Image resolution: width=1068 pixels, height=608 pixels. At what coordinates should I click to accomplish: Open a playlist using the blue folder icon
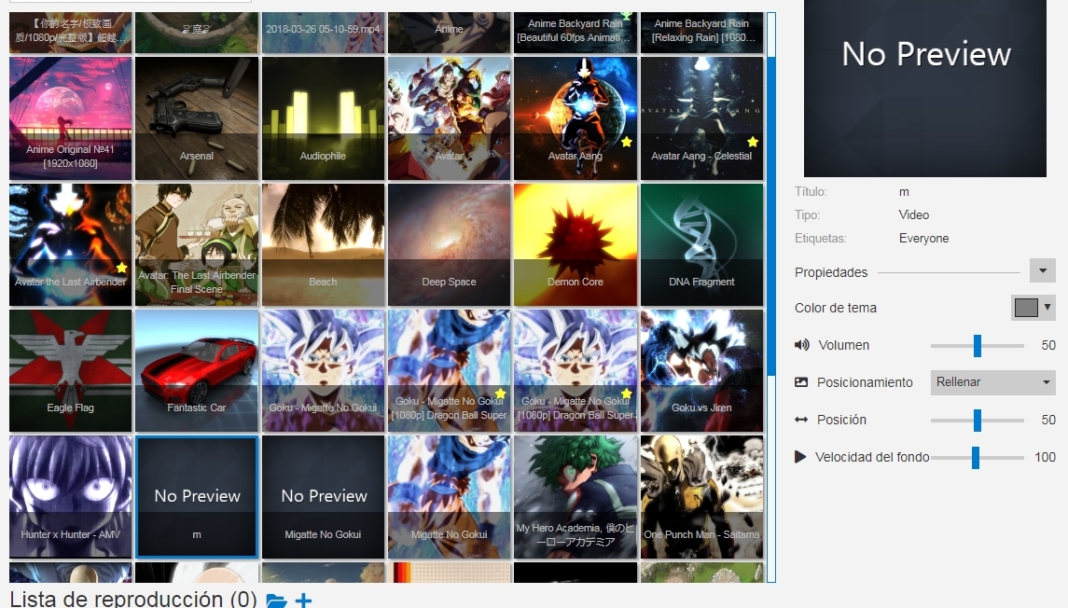point(275,601)
